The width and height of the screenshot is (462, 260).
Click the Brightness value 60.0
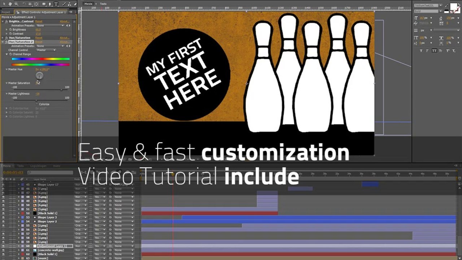(38, 30)
